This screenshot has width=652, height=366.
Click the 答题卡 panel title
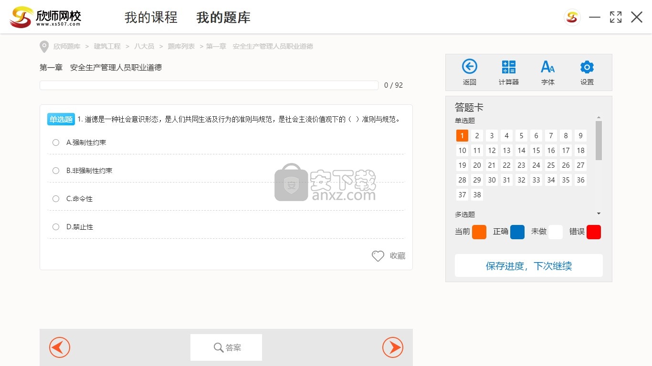(469, 107)
